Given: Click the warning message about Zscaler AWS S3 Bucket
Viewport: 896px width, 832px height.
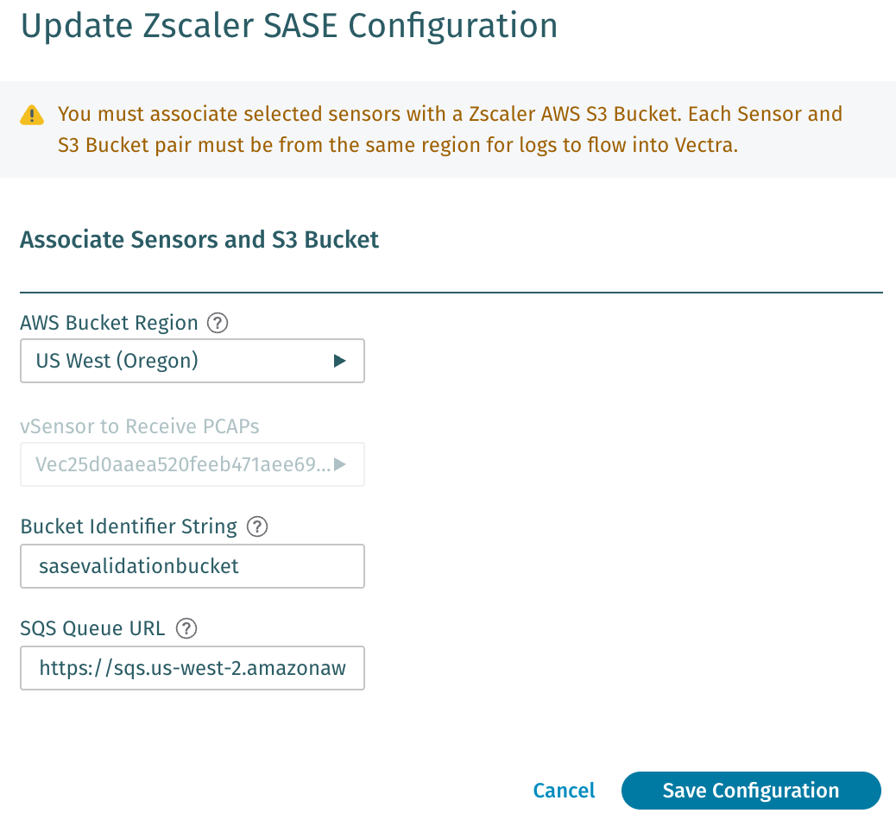Looking at the screenshot, I should tap(449, 129).
